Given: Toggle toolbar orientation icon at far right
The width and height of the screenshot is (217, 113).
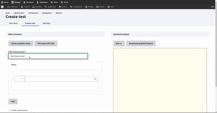Looking at the screenshot, I should tap(213, 7).
